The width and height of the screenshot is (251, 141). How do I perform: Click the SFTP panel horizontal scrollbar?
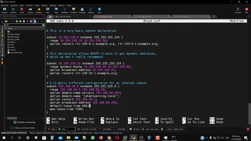click(12, 118)
